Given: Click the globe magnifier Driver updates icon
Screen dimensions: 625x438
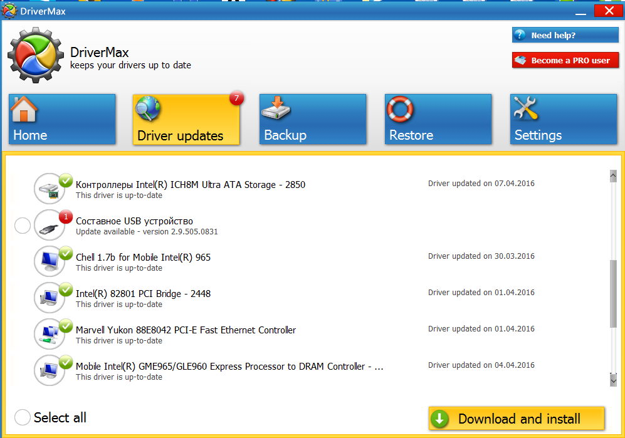Looking at the screenshot, I should [x=147, y=108].
